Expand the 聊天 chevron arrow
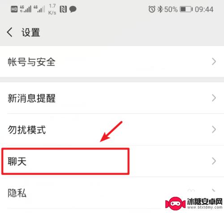Screen dimensions: 224x213 tap(214, 161)
